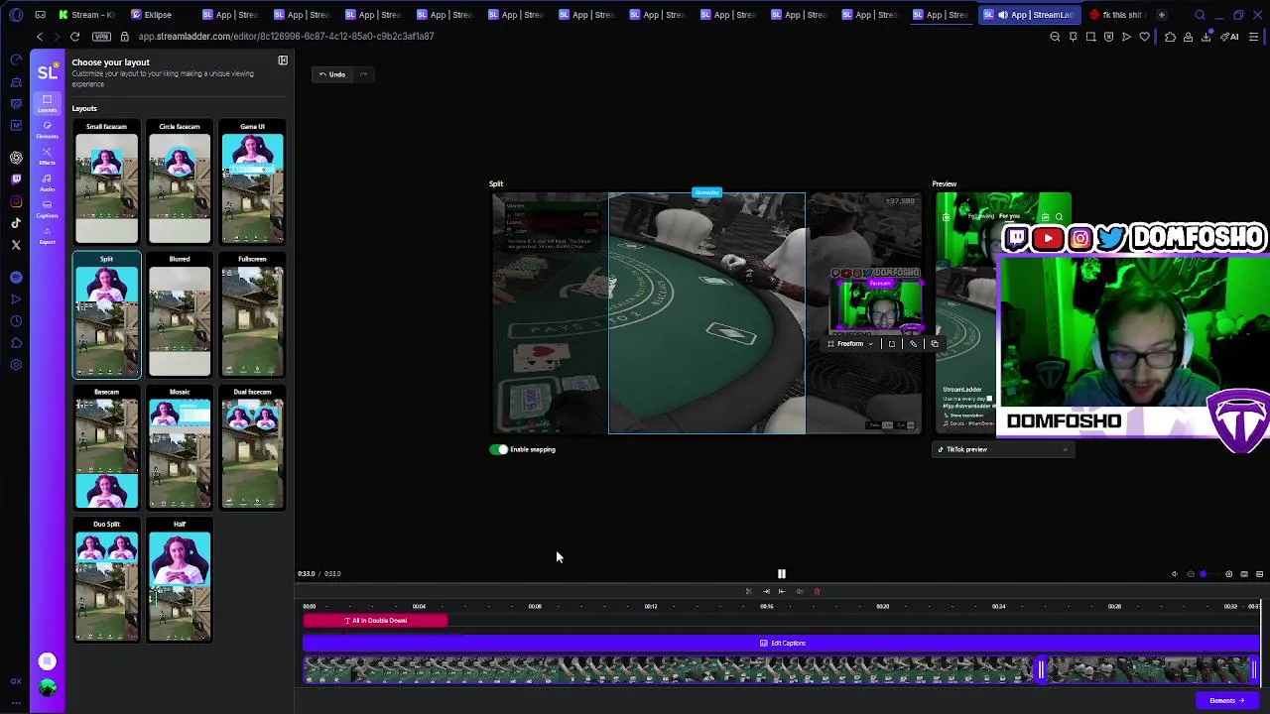
Task: Open the Export sidebar section
Action: [47, 235]
